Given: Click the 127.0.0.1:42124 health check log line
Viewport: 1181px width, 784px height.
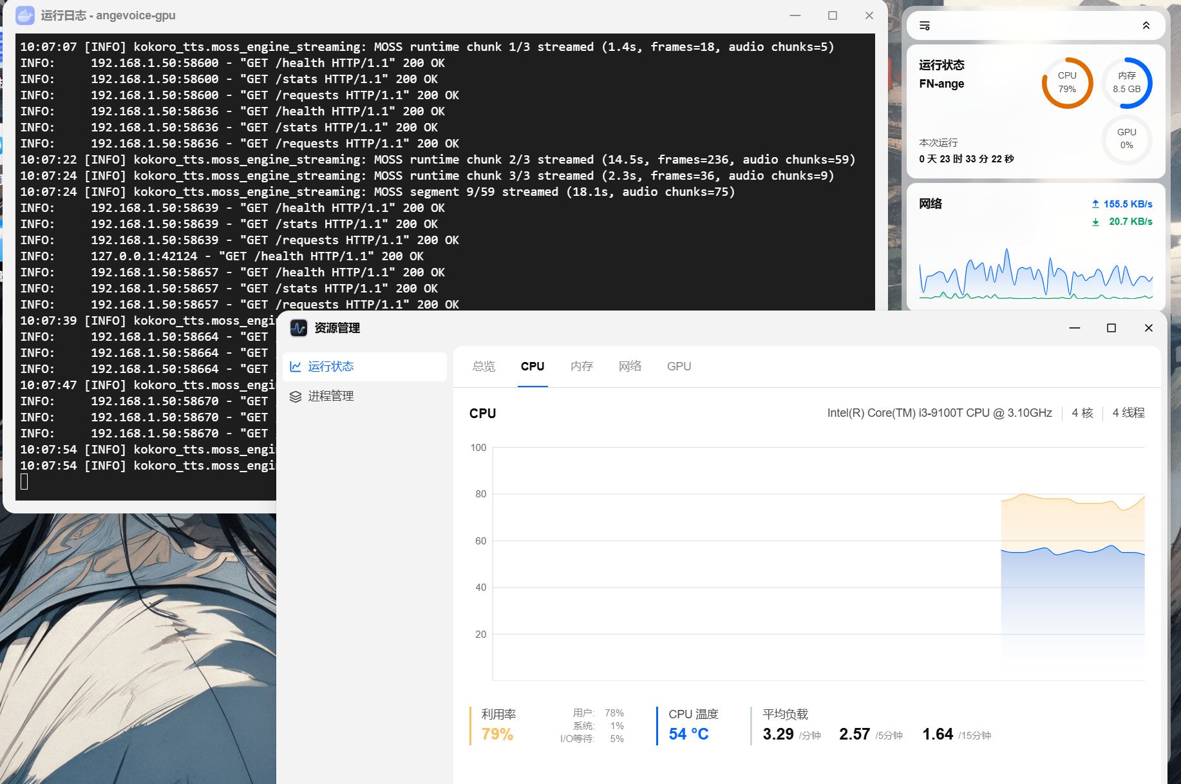Looking at the screenshot, I should [222, 256].
